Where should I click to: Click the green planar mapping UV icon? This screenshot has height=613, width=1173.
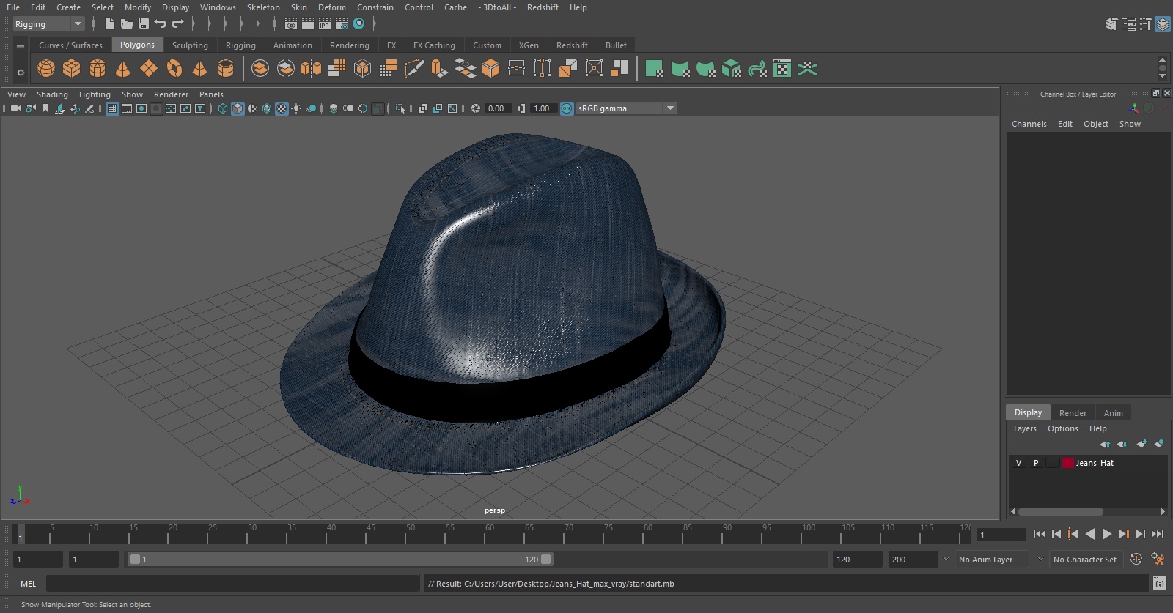coord(654,69)
